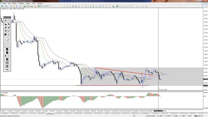Click the share export icon in drawing panel
208x117 pixels.
coord(7,66)
